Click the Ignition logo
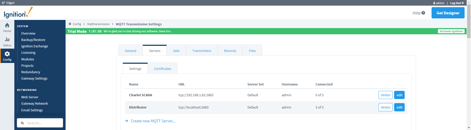Screen dimensions: 471x130 point(18,13)
